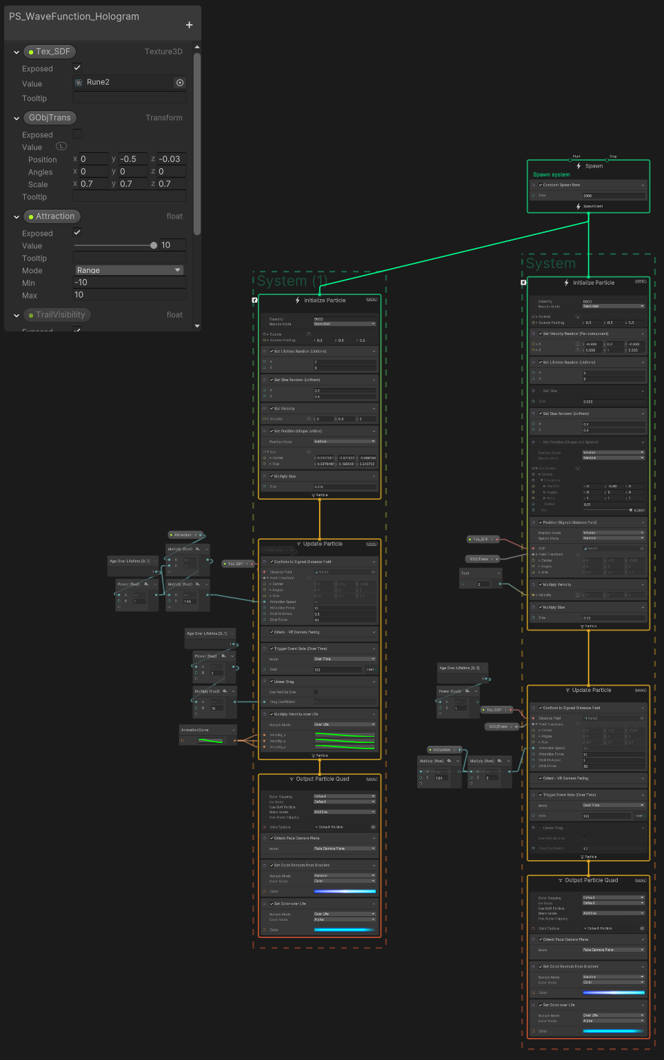Toggle Set Velocity block in System (1)
Image resolution: width=664 pixels, height=1060 pixels.
272,409
